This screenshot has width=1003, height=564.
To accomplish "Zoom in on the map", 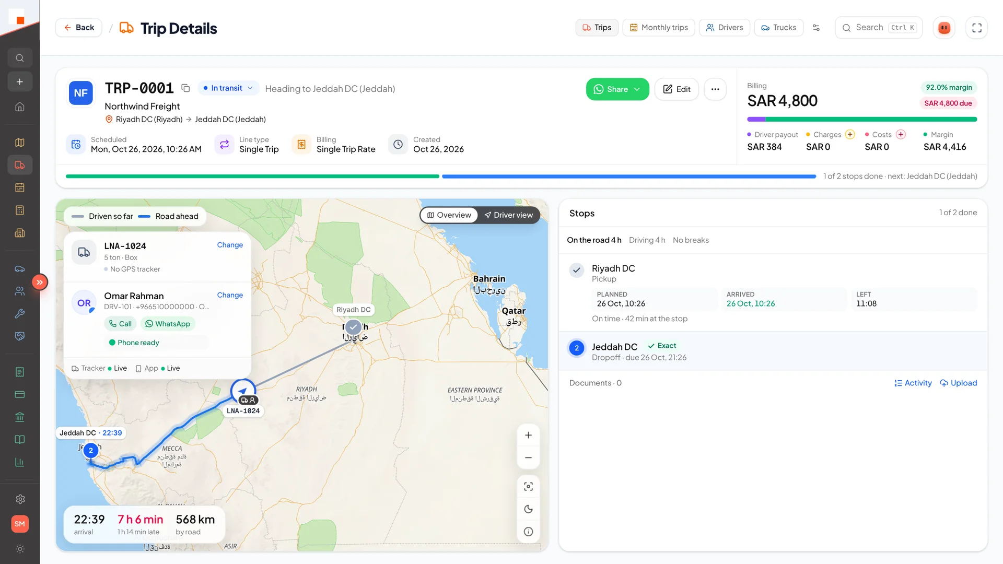I will 528,435.
